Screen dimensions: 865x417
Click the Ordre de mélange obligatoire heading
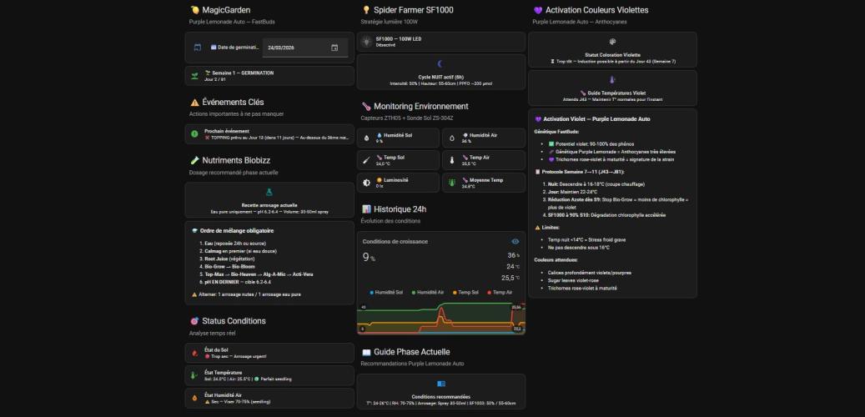pyautogui.click(x=237, y=230)
